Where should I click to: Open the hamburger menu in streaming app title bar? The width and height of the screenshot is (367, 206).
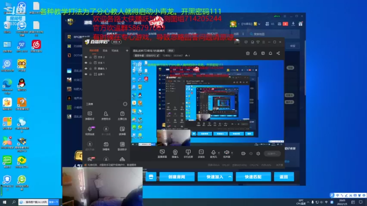pos(263,42)
